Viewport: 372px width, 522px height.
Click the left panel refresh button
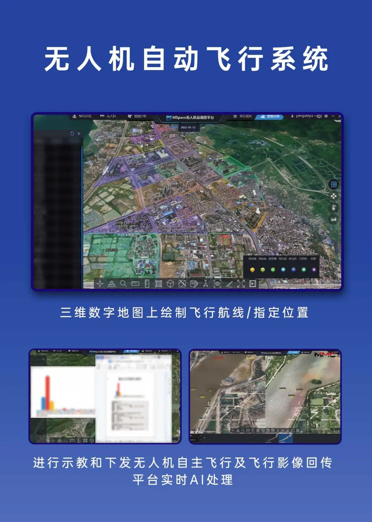pyautogui.click(x=72, y=133)
